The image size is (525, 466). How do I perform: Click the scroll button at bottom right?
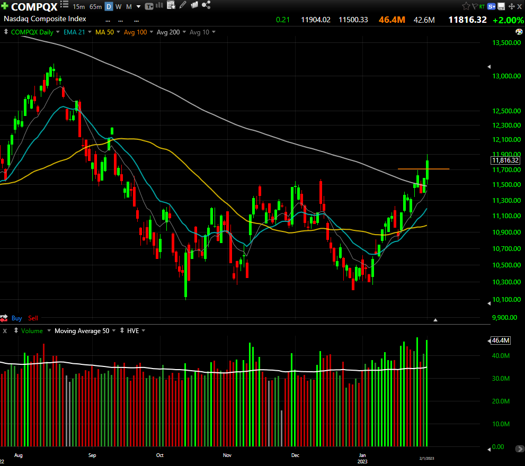coord(519,449)
